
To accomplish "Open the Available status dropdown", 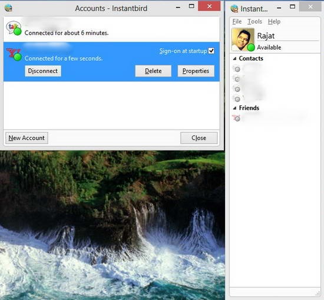I will tap(269, 48).
